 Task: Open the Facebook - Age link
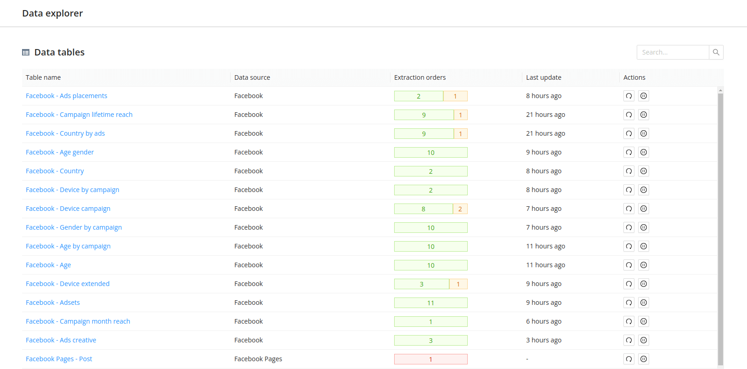click(x=48, y=265)
